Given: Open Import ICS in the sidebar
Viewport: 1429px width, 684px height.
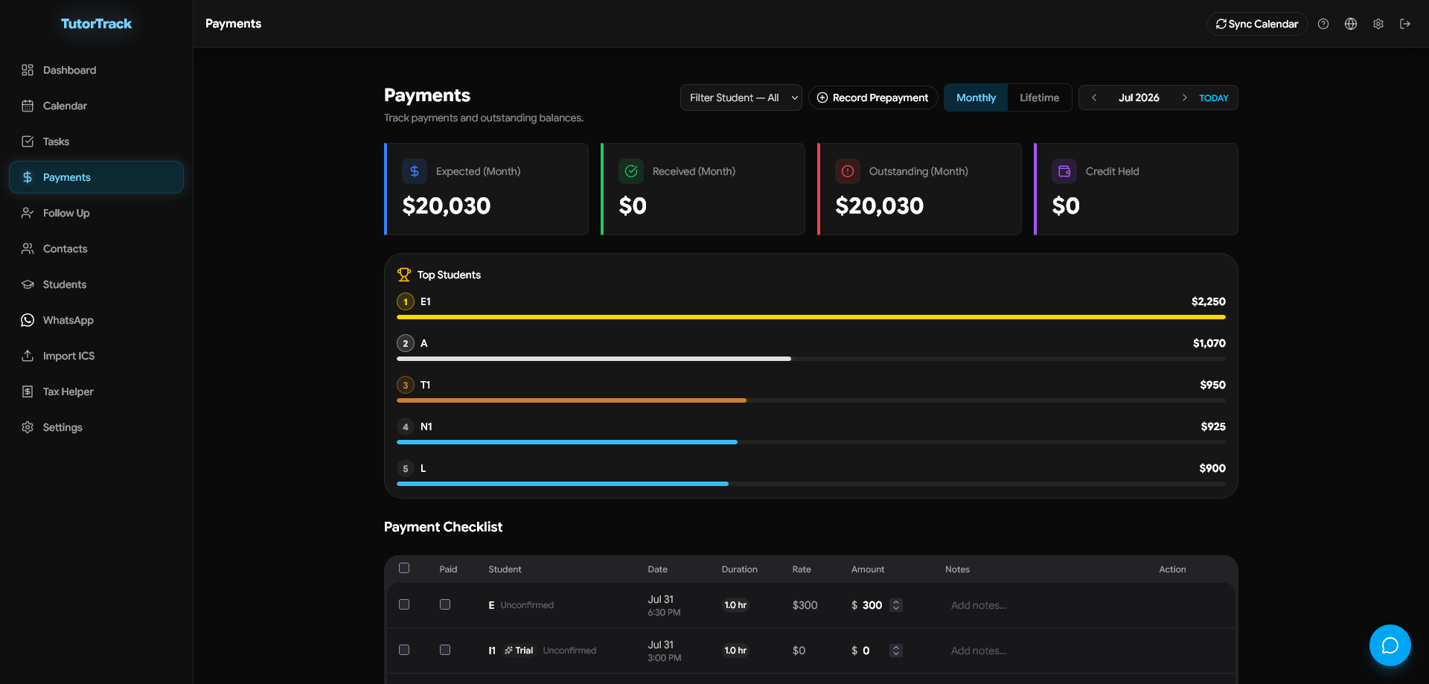Looking at the screenshot, I should [97, 356].
